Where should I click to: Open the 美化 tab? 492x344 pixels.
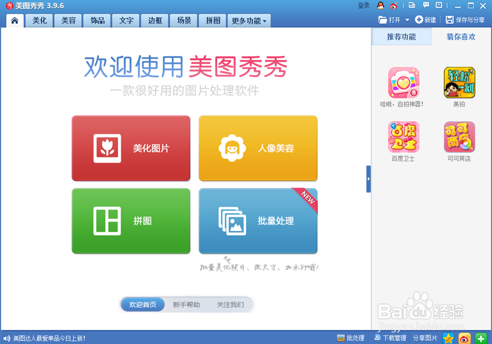point(39,21)
